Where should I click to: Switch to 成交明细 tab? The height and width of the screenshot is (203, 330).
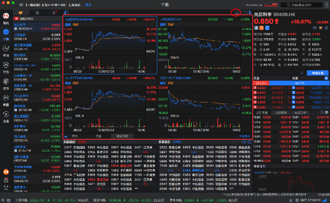pos(262,112)
